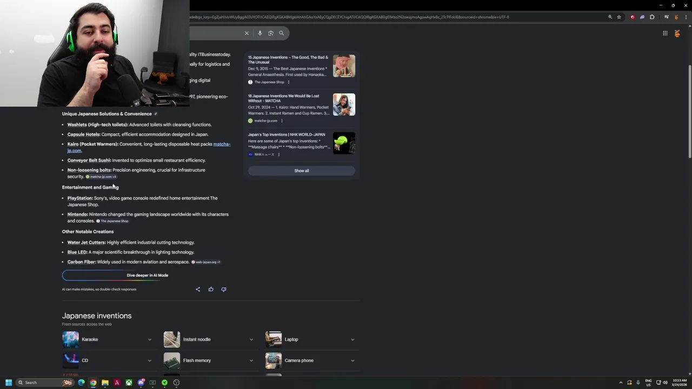This screenshot has height=389, width=692.
Task: Click the ENG US language indicator
Action: pyautogui.click(x=648, y=383)
